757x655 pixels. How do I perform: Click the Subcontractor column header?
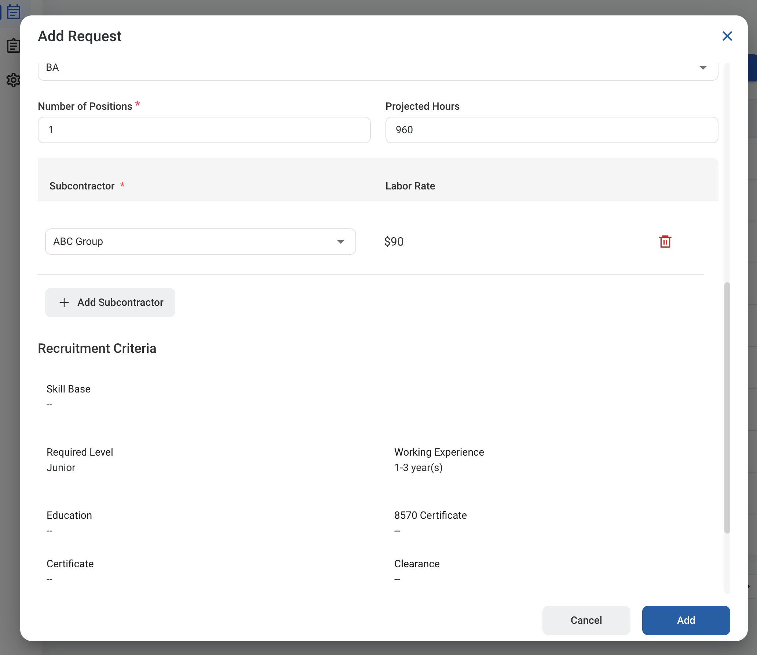coord(82,186)
